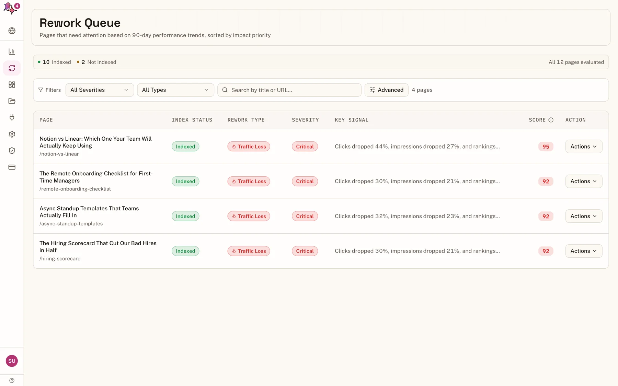Open the settings gear icon
The width and height of the screenshot is (618, 386).
(x=12, y=134)
